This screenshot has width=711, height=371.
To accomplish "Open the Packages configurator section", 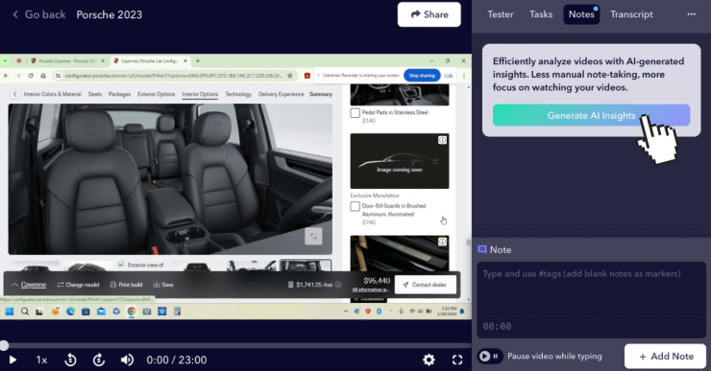I will [x=119, y=94].
